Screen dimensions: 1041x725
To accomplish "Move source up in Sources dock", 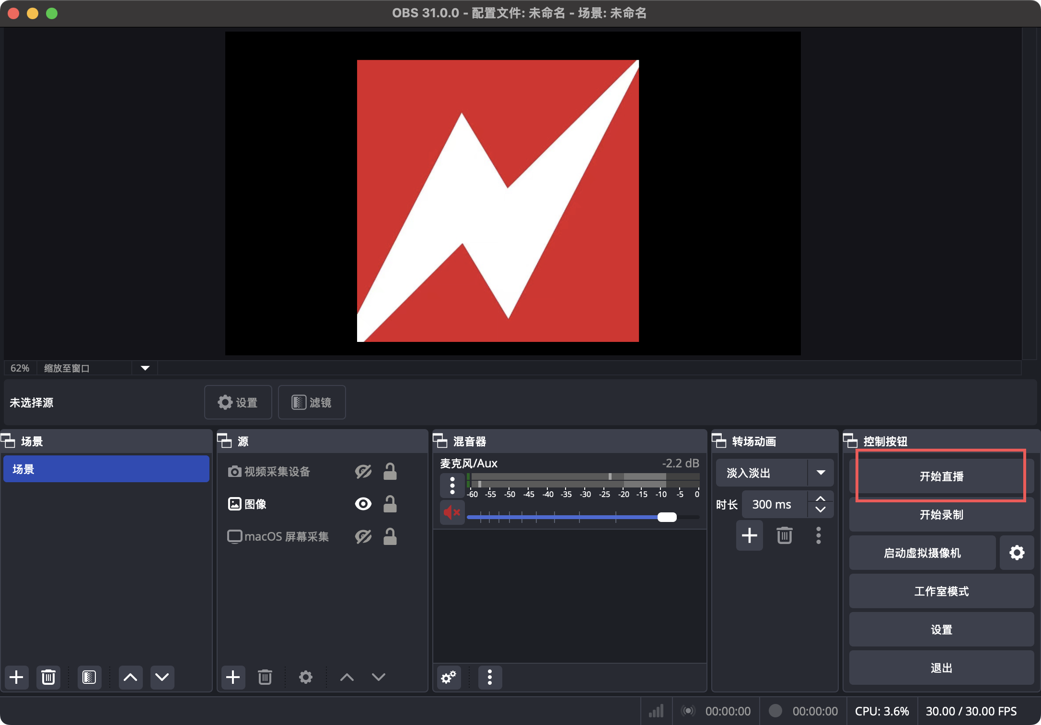I will (347, 677).
